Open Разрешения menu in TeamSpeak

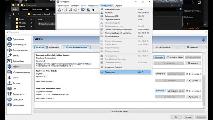click(93, 6)
